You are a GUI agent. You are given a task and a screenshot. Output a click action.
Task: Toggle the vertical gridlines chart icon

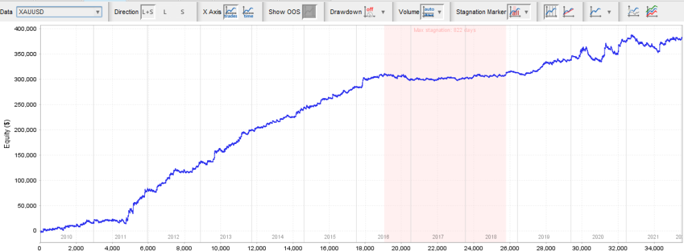pyautogui.click(x=551, y=12)
